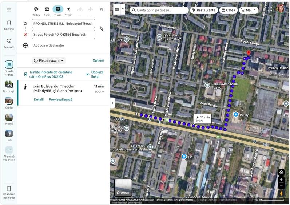290x205 pixels.
Task: Click the add destination plus icon
Action: click(x=25, y=45)
